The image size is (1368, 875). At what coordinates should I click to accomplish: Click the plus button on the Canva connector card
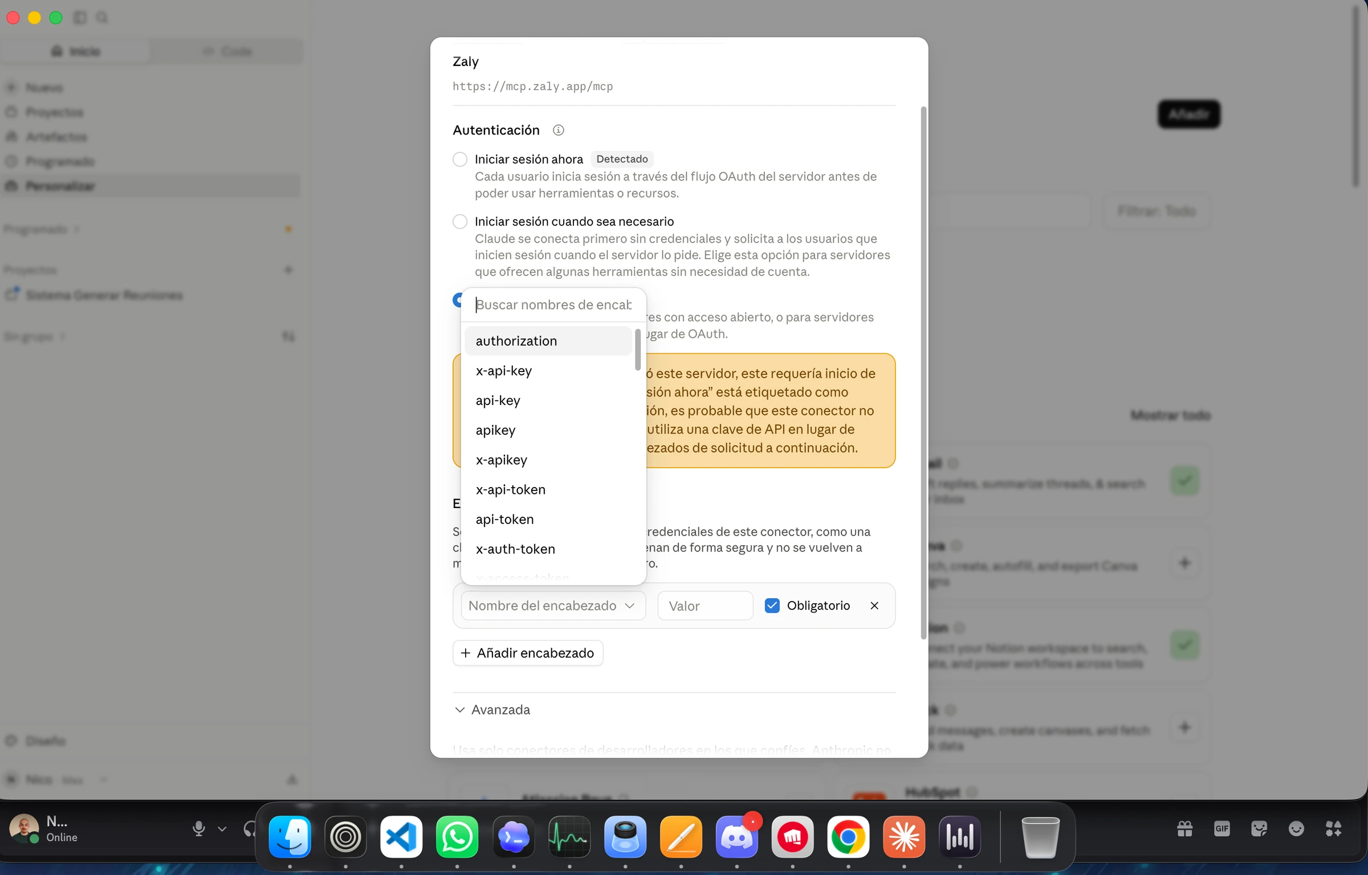pos(1184,563)
